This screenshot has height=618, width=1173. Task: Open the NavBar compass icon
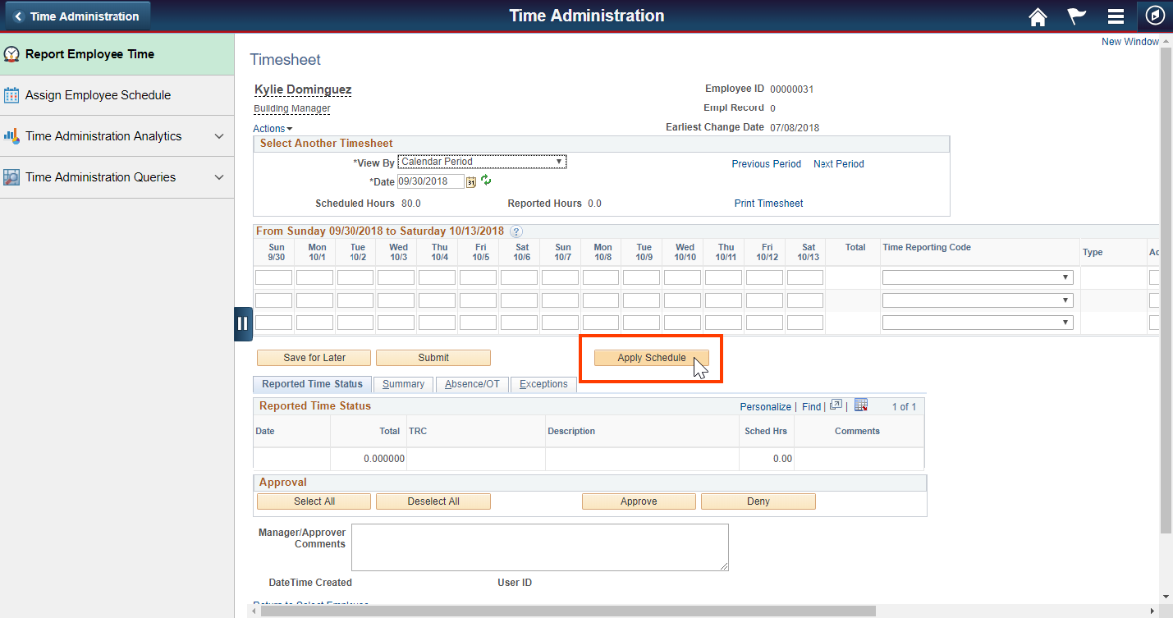point(1154,16)
